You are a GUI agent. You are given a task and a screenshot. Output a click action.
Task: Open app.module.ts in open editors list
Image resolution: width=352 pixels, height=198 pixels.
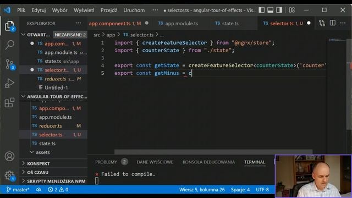(x=53, y=52)
